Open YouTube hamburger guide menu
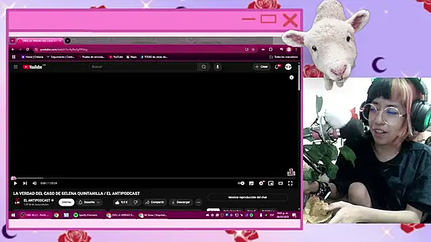The width and height of the screenshot is (431, 242). [15, 67]
